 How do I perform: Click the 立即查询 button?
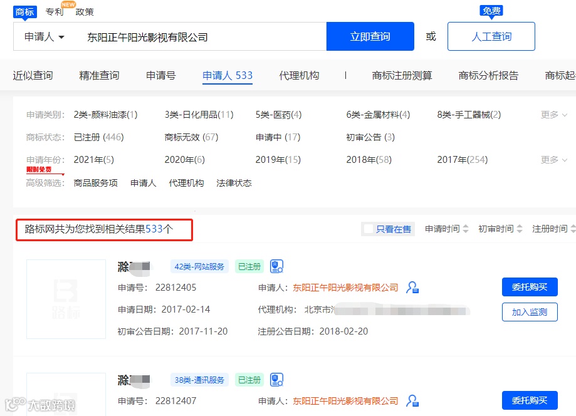pos(370,36)
